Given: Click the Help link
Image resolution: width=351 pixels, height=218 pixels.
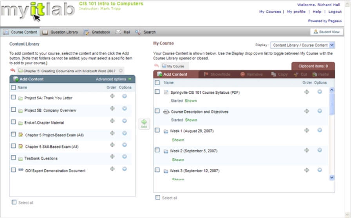Looking at the screenshot, I should 317,12.
